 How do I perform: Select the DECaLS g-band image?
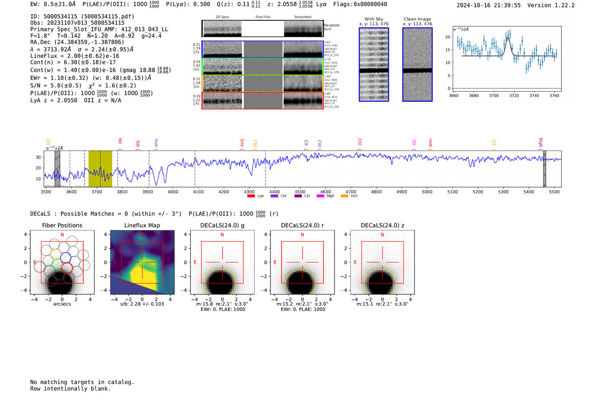click(222, 262)
